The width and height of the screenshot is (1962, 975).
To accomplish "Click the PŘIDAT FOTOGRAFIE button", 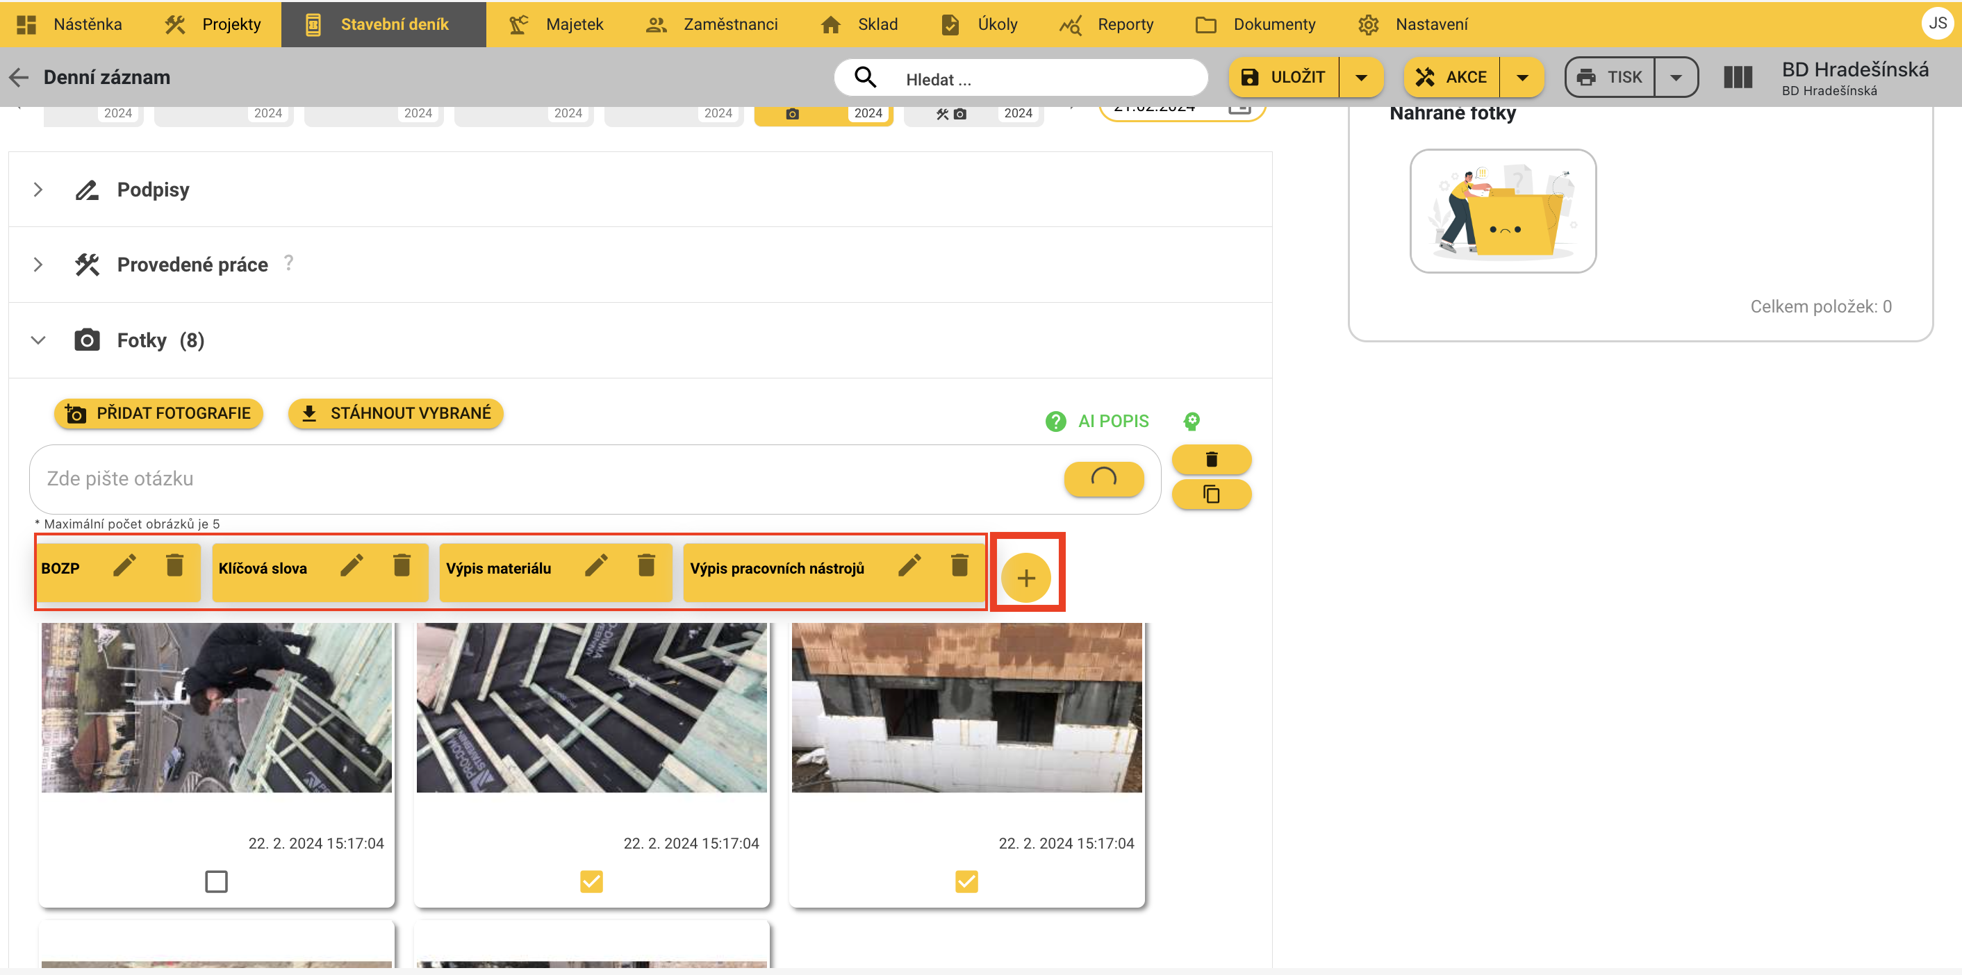I will (x=158, y=413).
